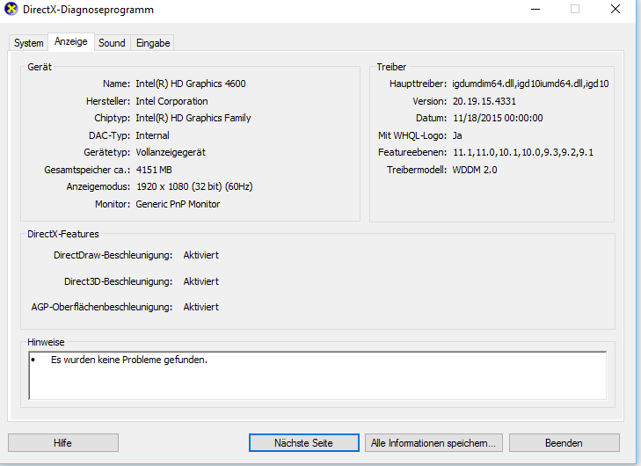Click the Hinweise group label
The height and width of the screenshot is (466, 641).
pos(46,342)
